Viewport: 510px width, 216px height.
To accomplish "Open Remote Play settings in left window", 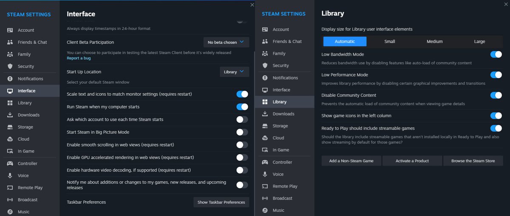I will point(30,188).
